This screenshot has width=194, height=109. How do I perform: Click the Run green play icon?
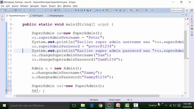click(82, 10)
